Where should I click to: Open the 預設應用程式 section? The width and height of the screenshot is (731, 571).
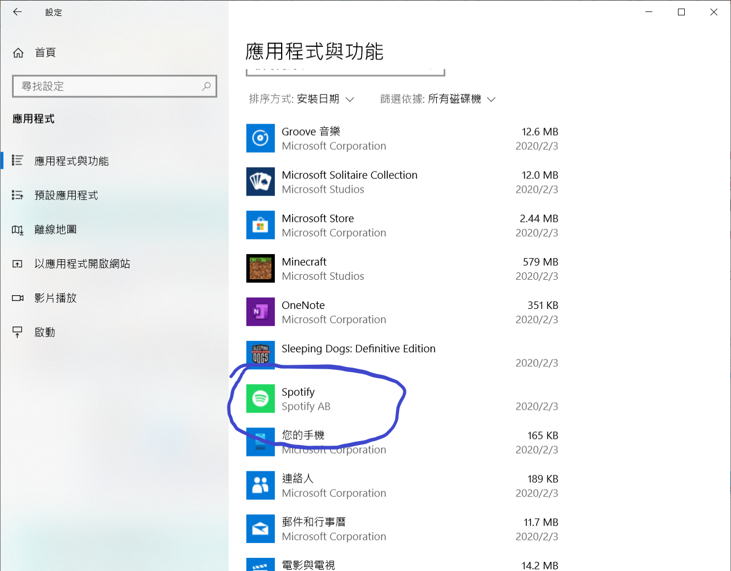(x=66, y=195)
